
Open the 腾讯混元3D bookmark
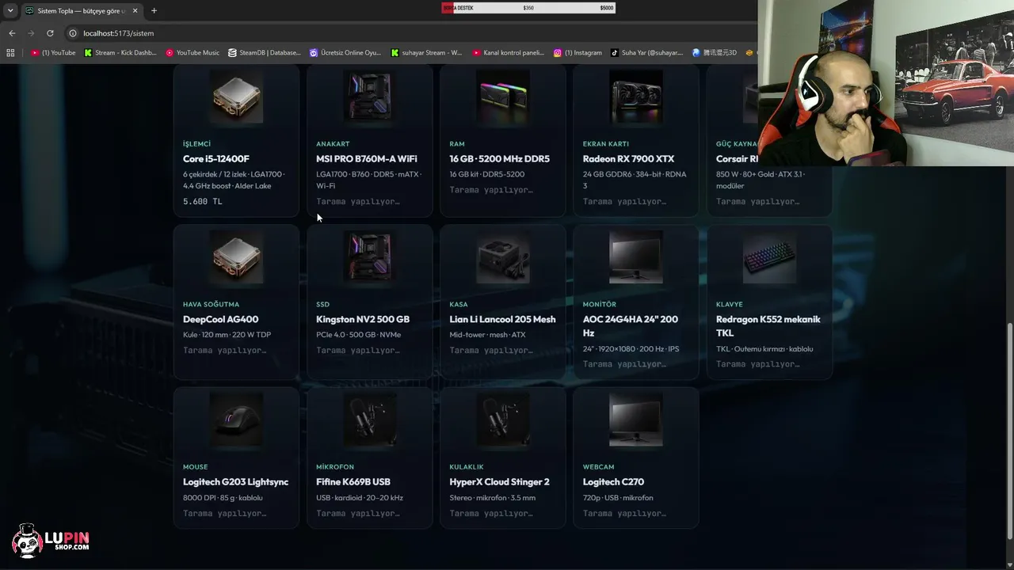tap(715, 53)
